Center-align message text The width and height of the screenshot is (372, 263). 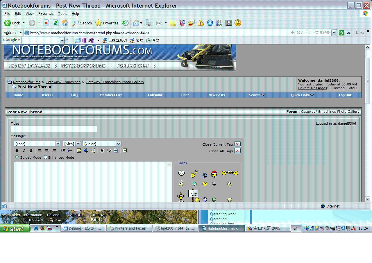coord(46,151)
